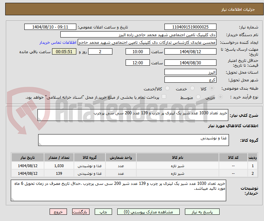Click the ردیف column header

tap(253, 157)
